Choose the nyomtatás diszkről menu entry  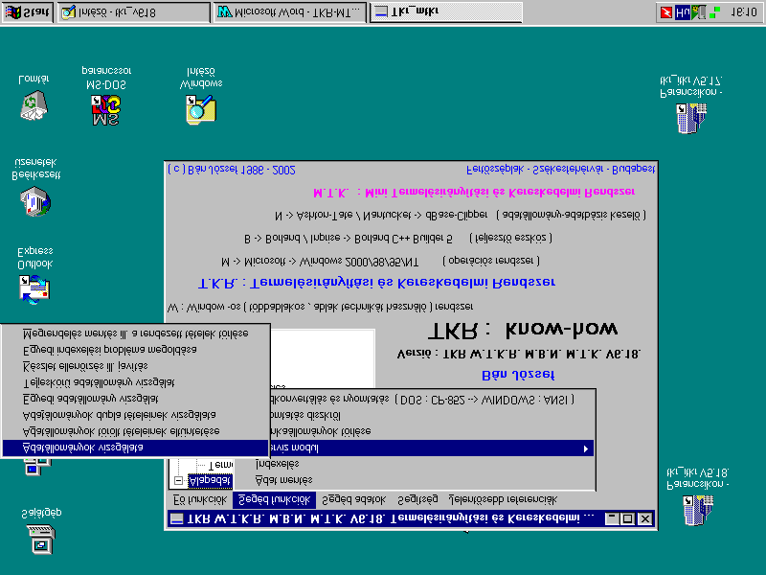[x=432, y=415]
